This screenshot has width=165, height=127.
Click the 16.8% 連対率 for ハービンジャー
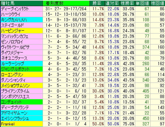pos(113,31)
